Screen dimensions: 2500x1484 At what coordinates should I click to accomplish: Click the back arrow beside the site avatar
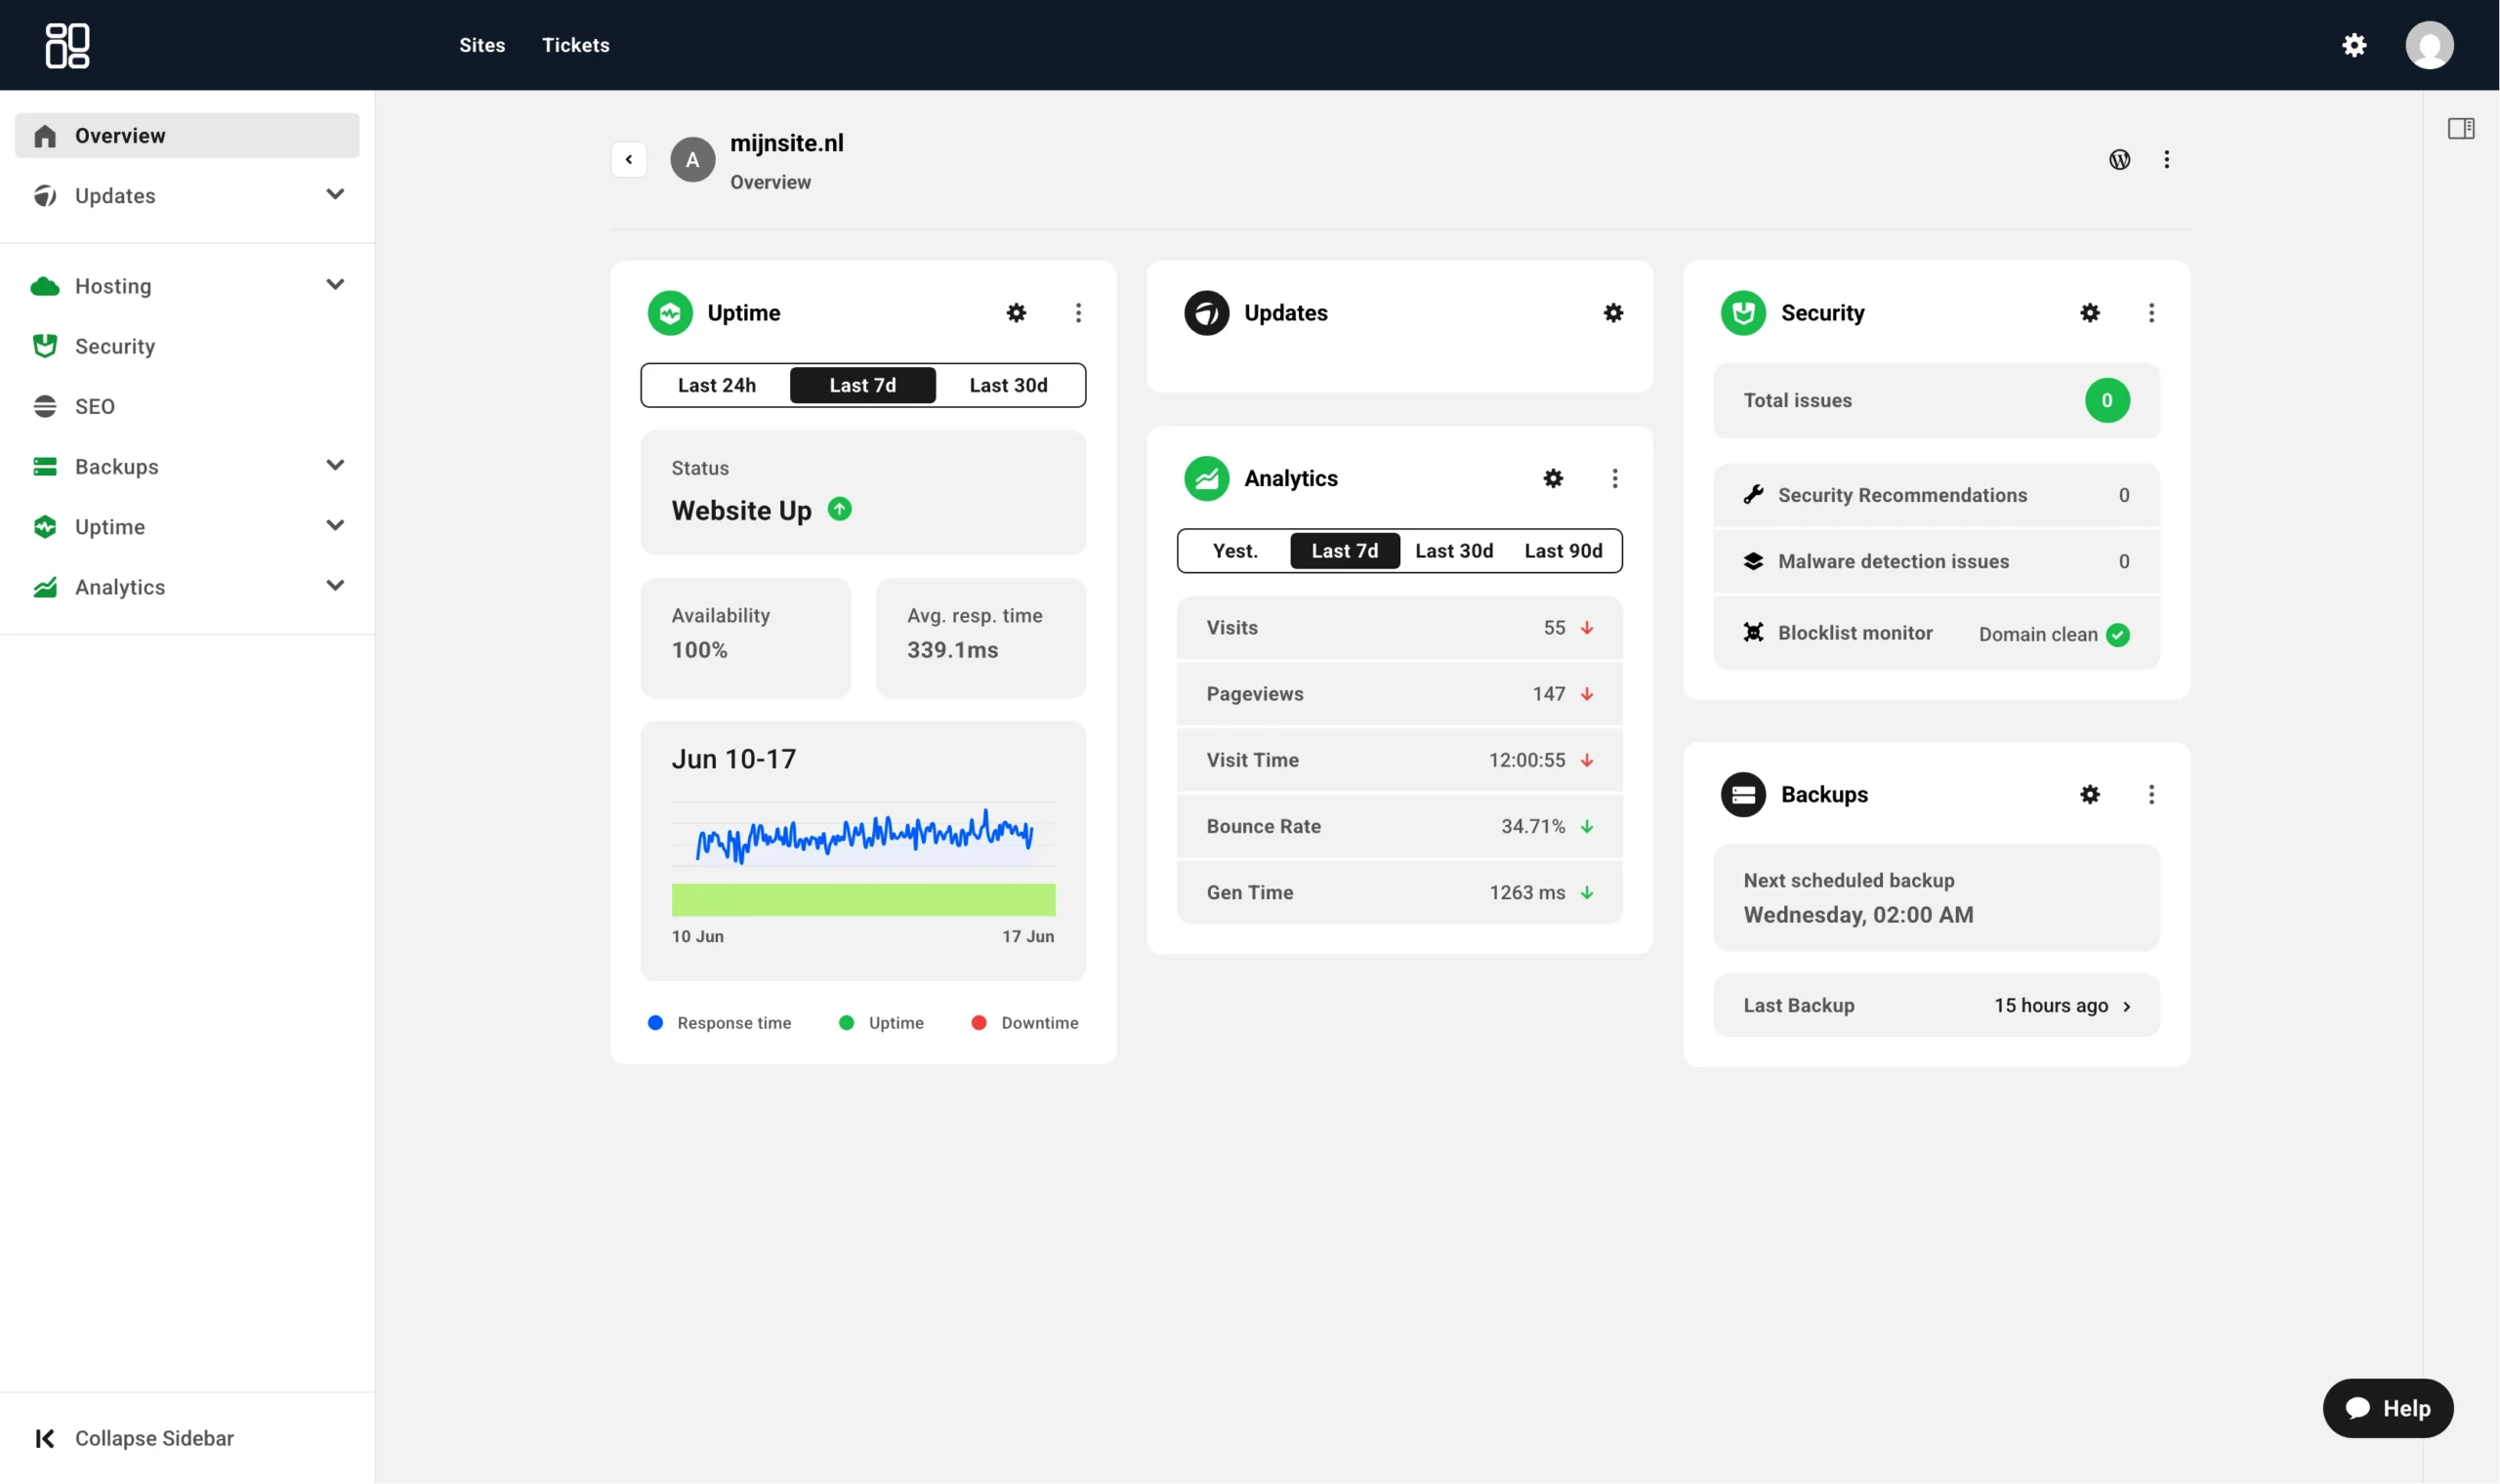click(629, 160)
